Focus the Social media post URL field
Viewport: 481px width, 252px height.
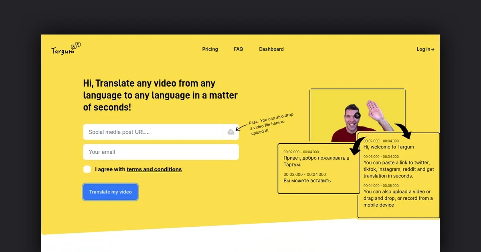[x=152, y=132]
